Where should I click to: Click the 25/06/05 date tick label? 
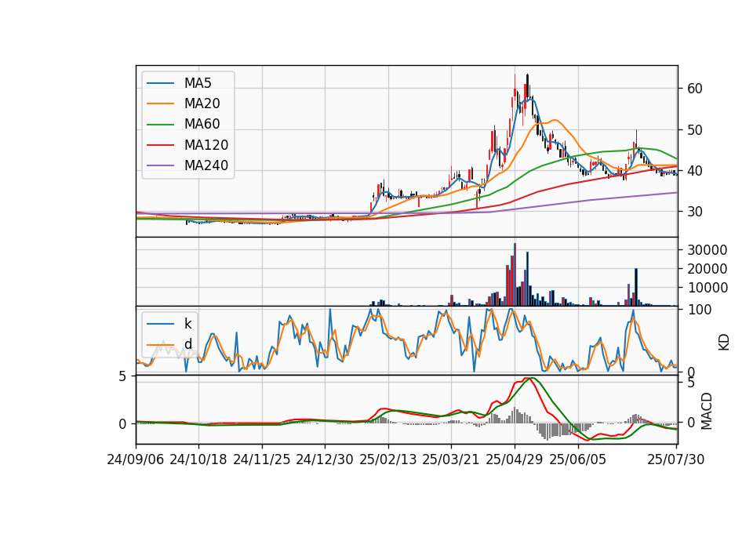(578, 459)
